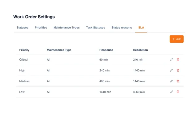Select the SLA tab

pos(141,28)
